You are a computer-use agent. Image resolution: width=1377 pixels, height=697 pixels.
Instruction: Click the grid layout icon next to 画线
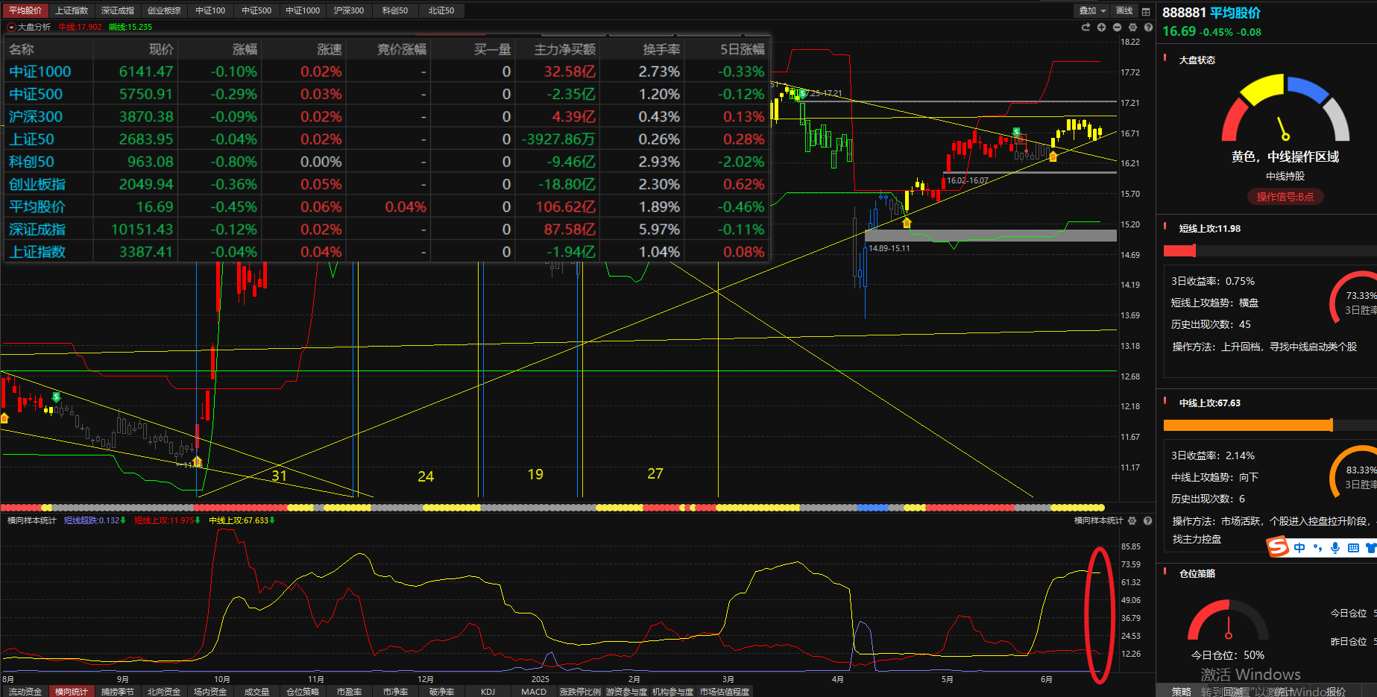(1146, 11)
